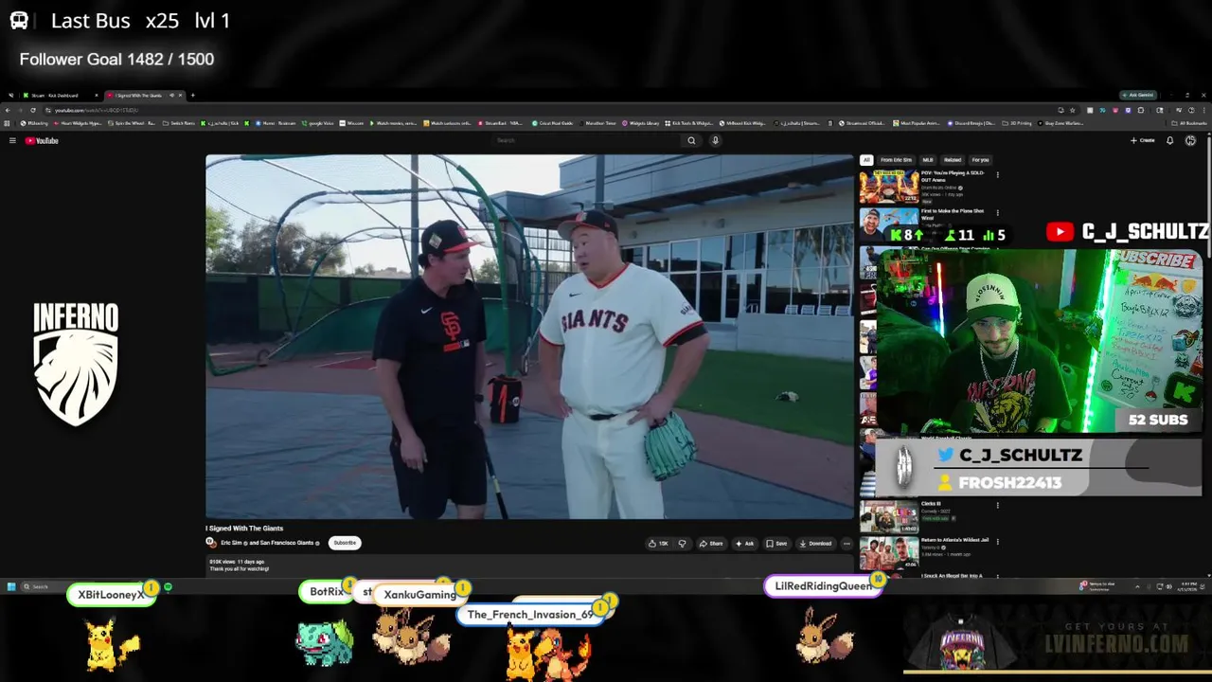Go to the YouTube home logo
This screenshot has height=682, width=1212.
tap(42, 140)
